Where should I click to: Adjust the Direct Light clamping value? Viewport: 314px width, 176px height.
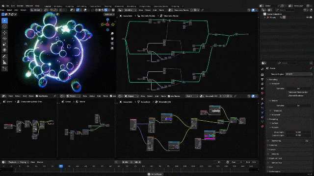(298, 132)
